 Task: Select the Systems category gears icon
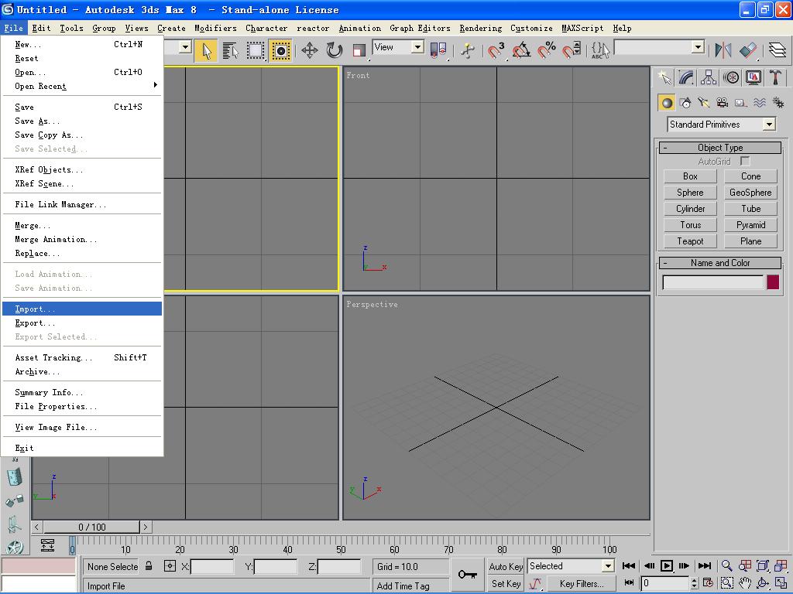point(778,103)
